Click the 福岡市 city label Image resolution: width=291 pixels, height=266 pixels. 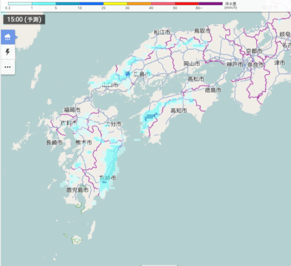click(72, 110)
